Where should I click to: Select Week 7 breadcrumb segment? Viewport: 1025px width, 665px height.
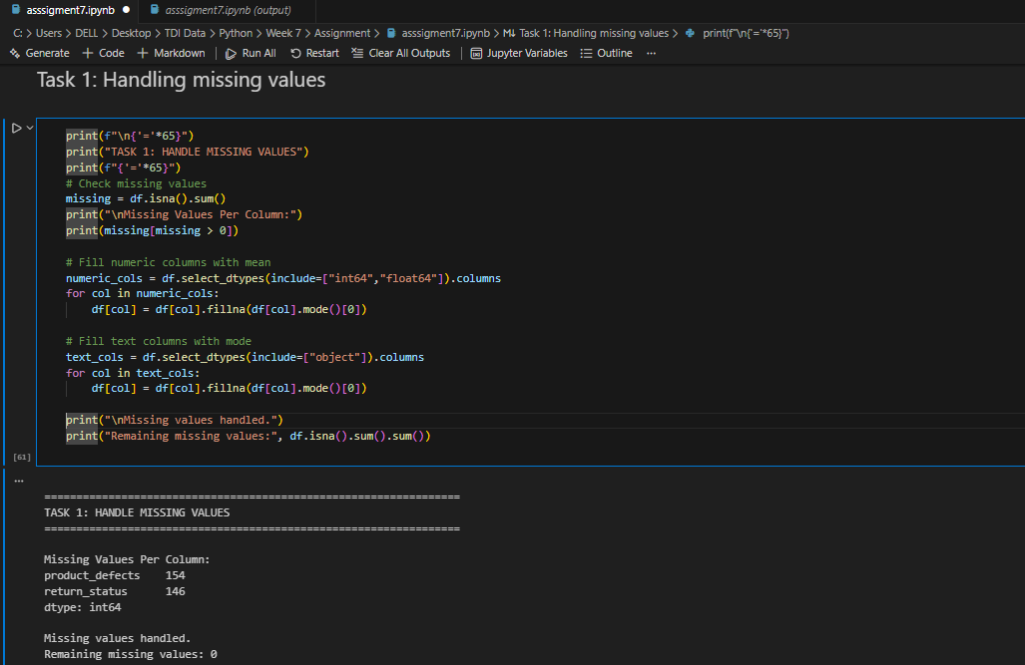click(x=283, y=33)
